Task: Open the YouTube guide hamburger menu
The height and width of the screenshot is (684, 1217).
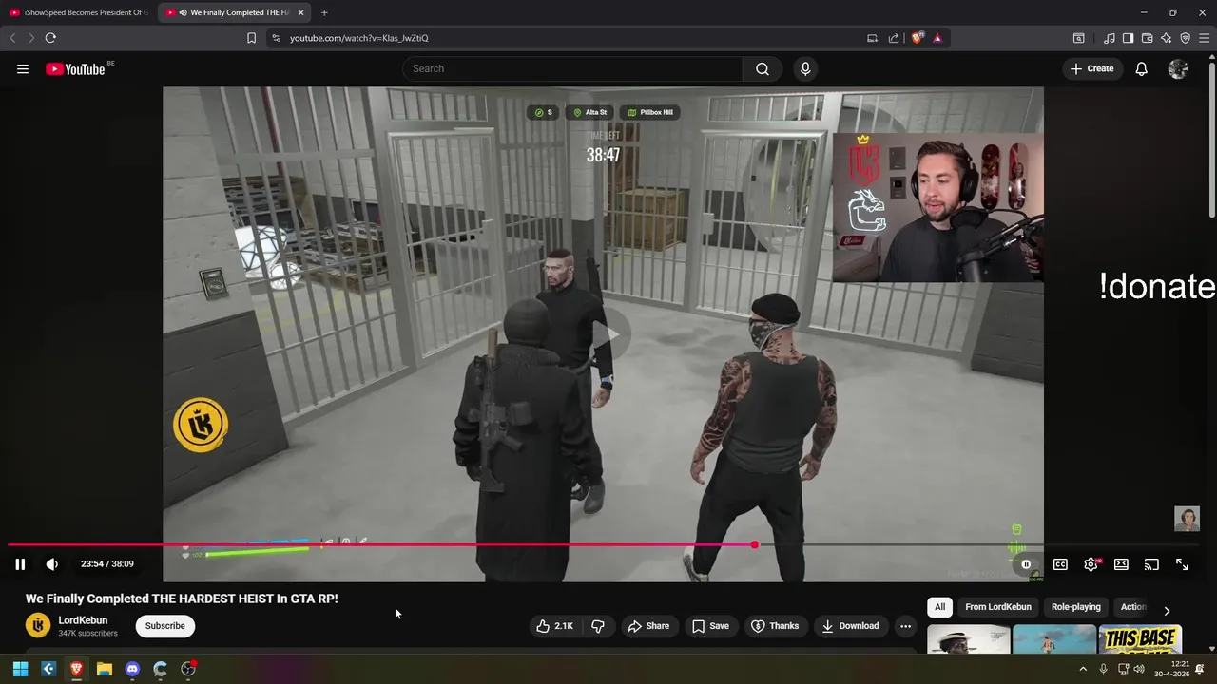Action: click(23, 69)
